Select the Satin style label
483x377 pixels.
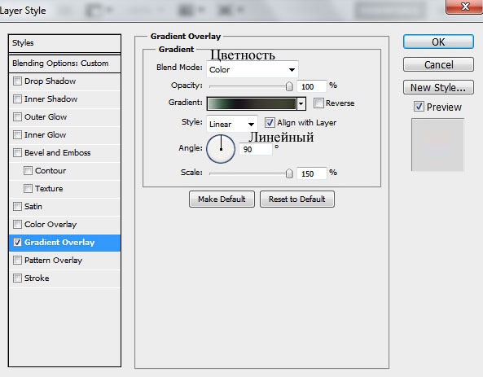point(33,206)
